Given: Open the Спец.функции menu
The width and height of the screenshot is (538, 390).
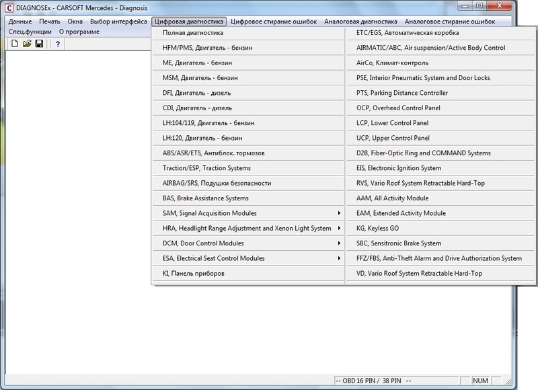Looking at the screenshot, I should pos(30,32).
